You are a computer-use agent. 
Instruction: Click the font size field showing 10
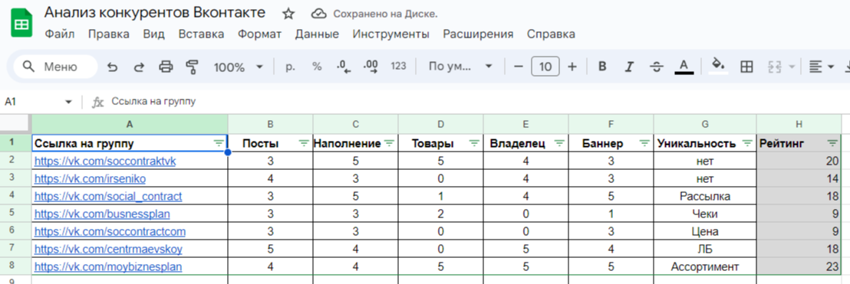(545, 67)
